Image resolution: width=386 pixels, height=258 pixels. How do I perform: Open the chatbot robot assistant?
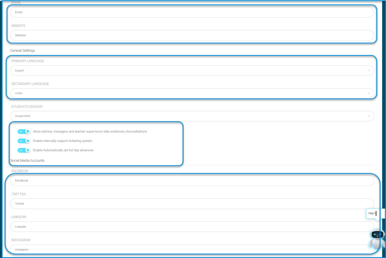(377, 239)
